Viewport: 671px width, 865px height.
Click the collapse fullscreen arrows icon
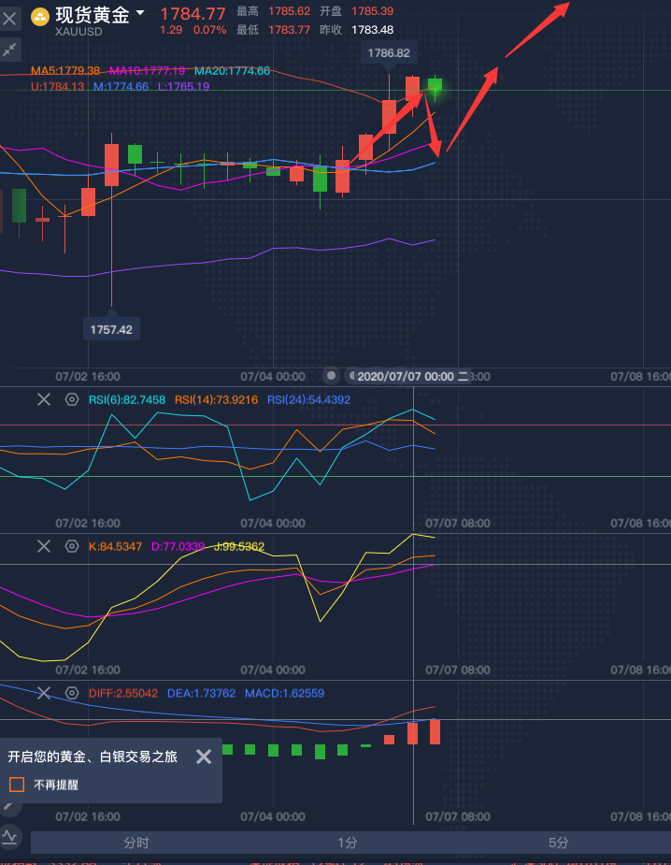9,50
